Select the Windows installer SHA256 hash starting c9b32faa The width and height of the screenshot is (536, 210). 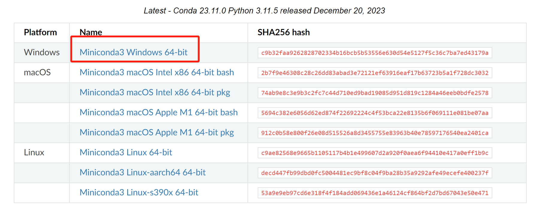pyautogui.click(x=375, y=53)
